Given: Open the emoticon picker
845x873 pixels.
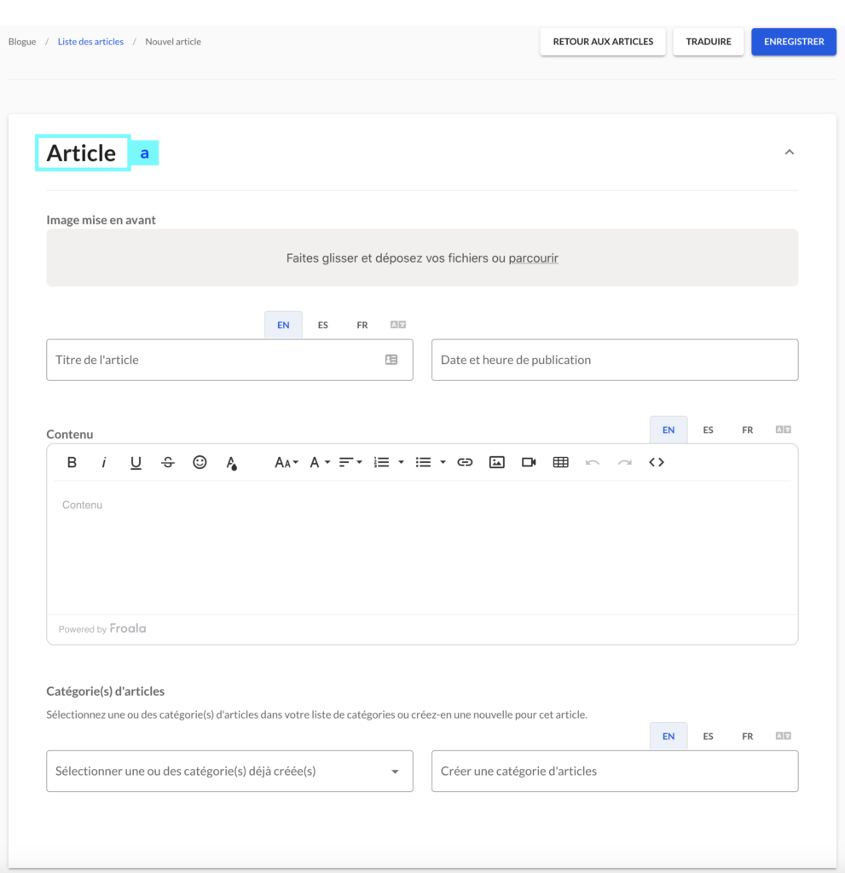Looking at the screenshot, I should click(200, 462).
